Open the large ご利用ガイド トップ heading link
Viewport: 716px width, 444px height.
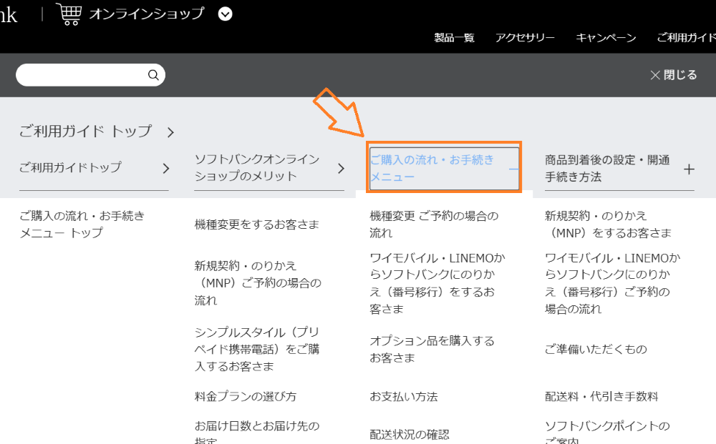[x=85, y=132]
